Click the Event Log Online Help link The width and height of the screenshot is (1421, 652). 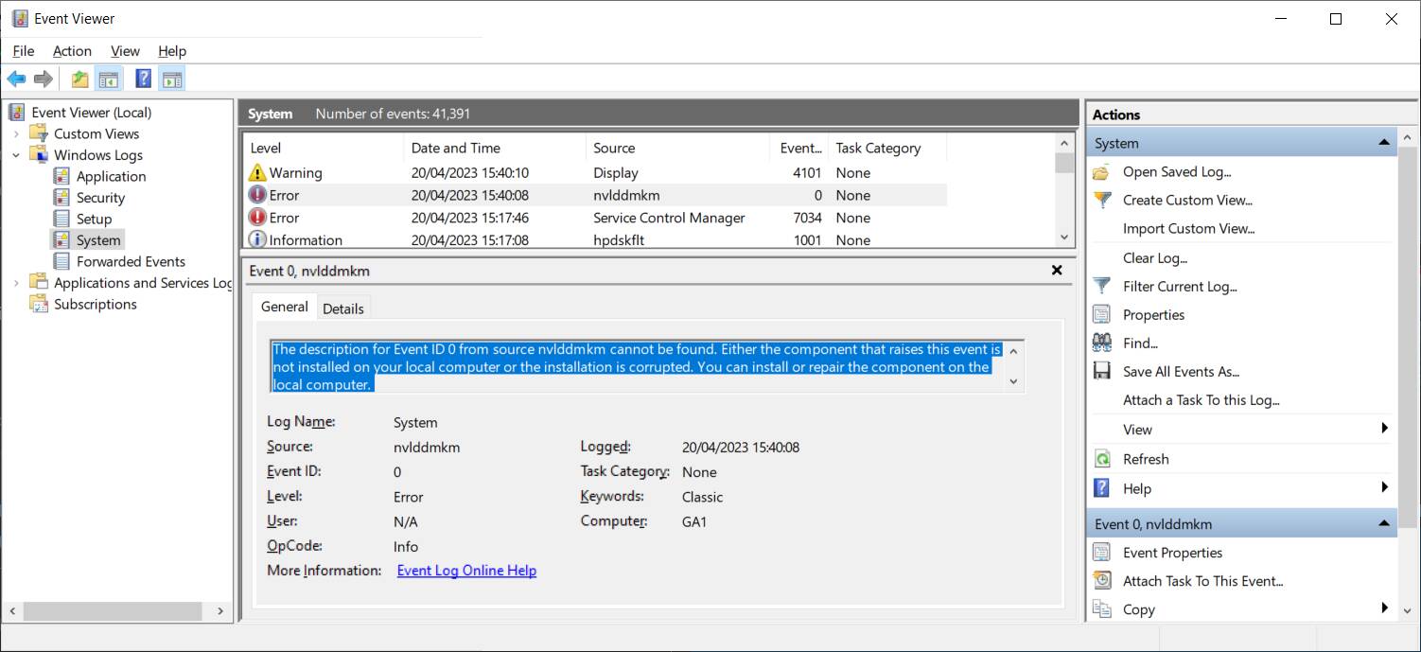coord(465,570)
